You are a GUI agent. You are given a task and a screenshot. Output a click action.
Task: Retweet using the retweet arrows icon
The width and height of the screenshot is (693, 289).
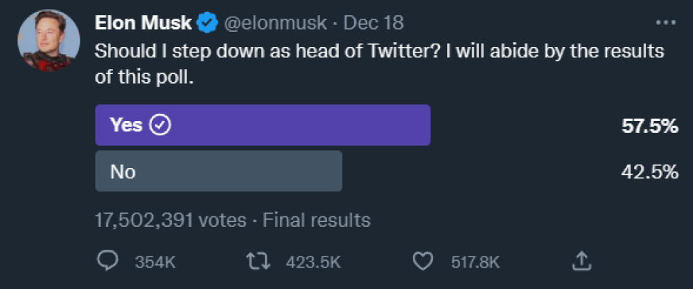(262, 261)
